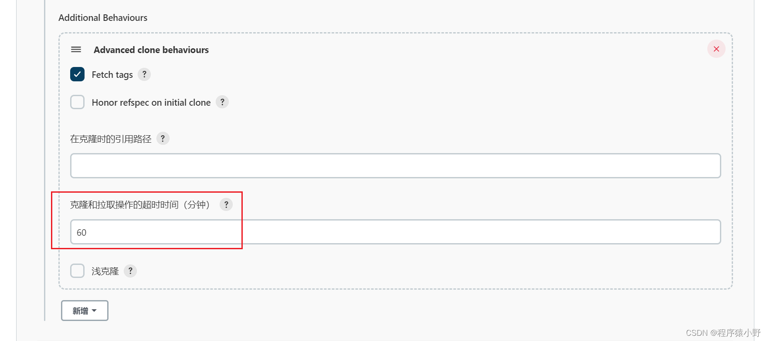Click the Honor refspec on initial clone label
The height and width of the screenshot is (341, 767).
pyautogui.click(x=151, y=103)
